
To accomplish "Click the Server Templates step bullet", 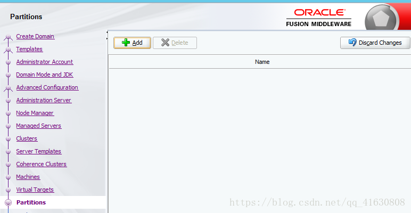I will click(8, 152).
